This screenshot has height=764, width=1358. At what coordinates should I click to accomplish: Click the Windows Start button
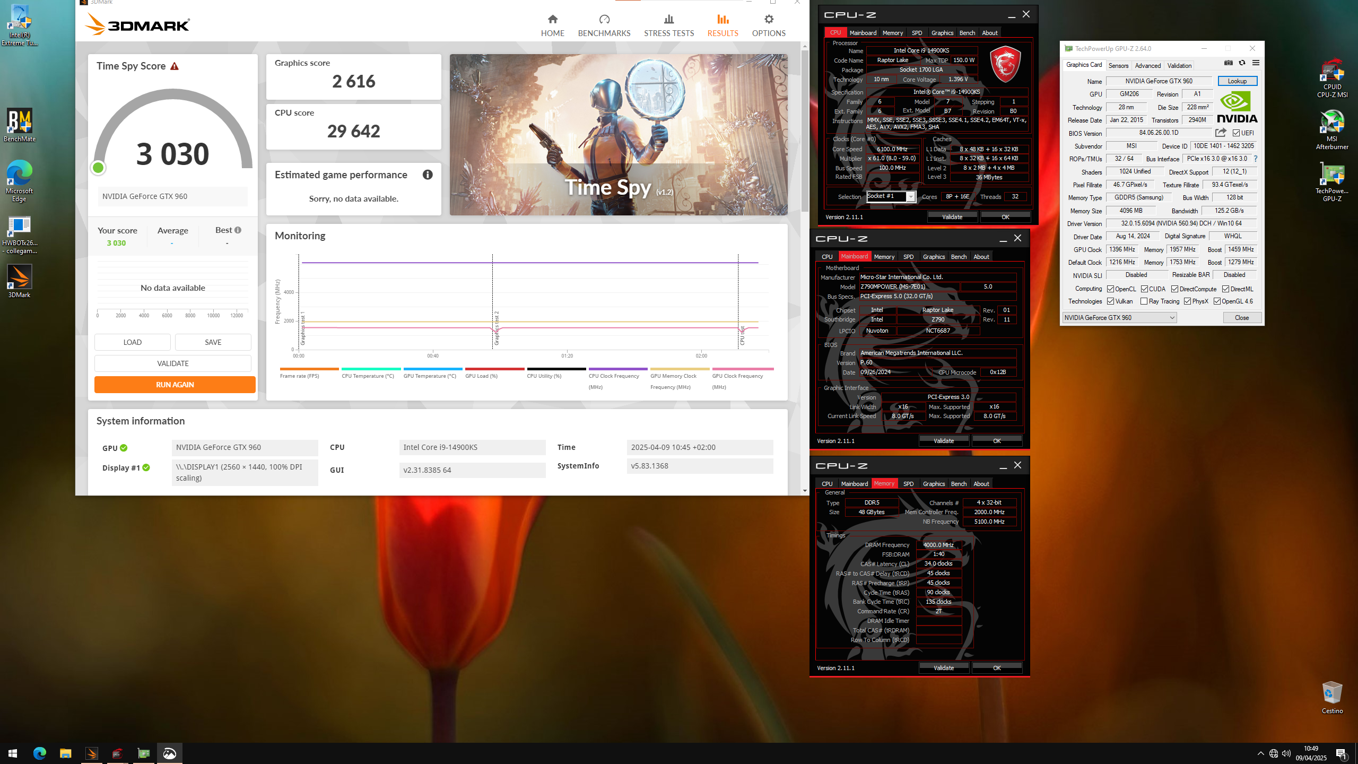13,753
